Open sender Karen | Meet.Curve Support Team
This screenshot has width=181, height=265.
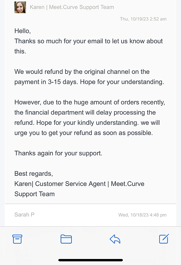tap(72, 7)
